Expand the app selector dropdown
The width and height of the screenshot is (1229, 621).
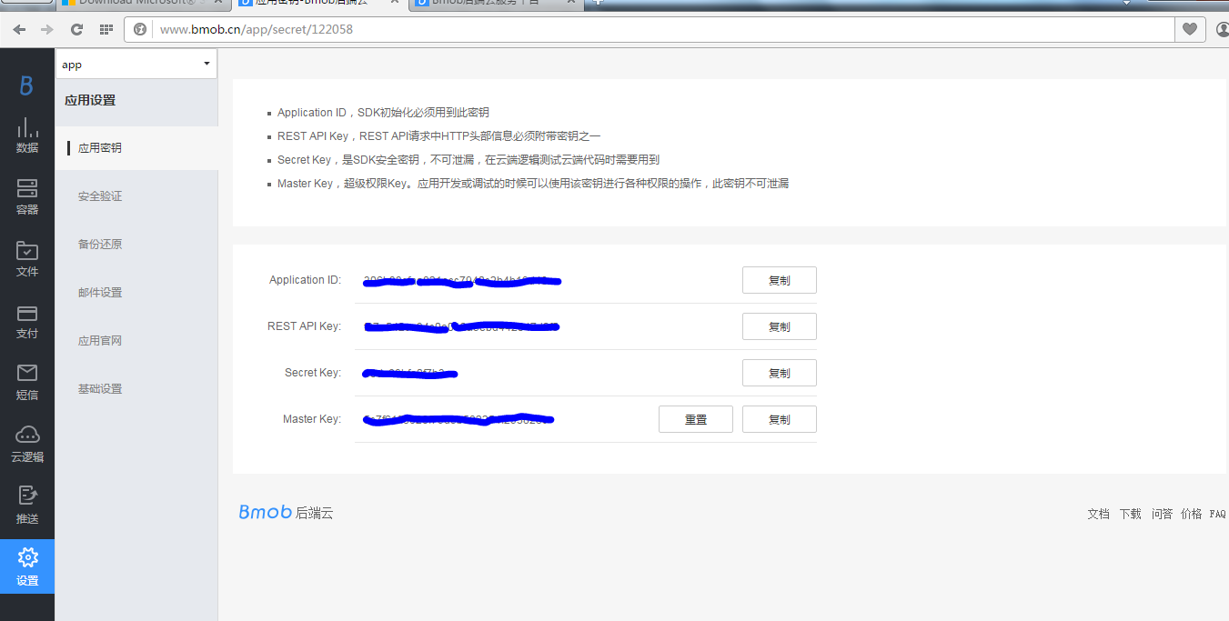(136, 65)
